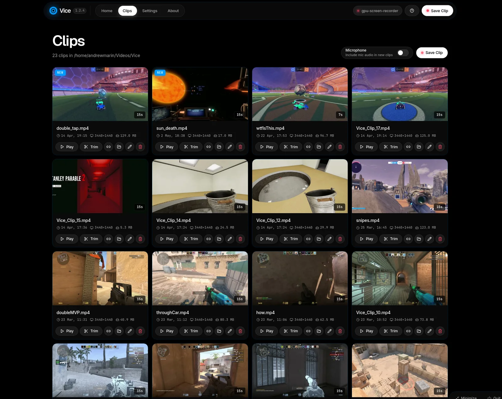Copy link icon for Vice_Clip_17.mp4

click(x=408, y=147)
